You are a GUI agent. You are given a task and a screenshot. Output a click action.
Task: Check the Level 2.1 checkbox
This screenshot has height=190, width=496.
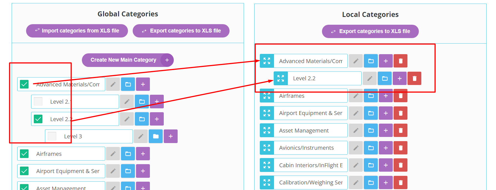pos(38,102)
